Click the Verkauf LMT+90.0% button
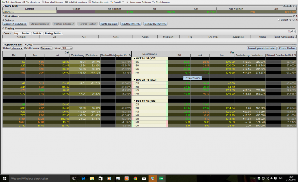 [x=155, y=24]
